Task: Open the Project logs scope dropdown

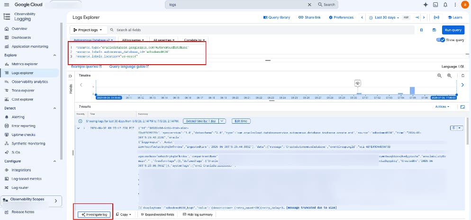Action: 88,30
